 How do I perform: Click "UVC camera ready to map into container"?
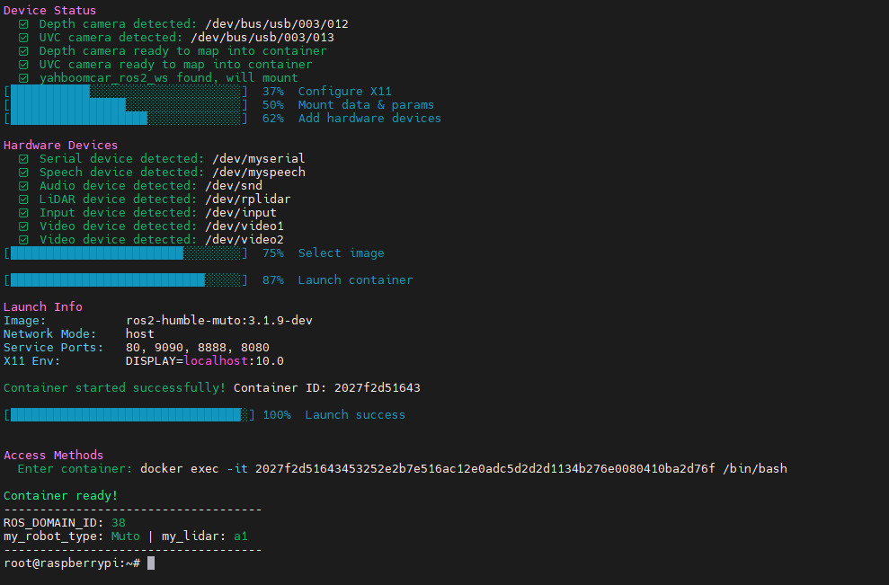coord(176,65)
